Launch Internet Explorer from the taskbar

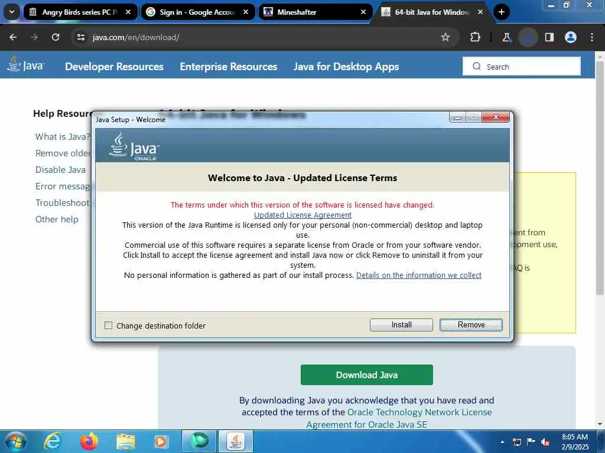click(x=53, y=441)
